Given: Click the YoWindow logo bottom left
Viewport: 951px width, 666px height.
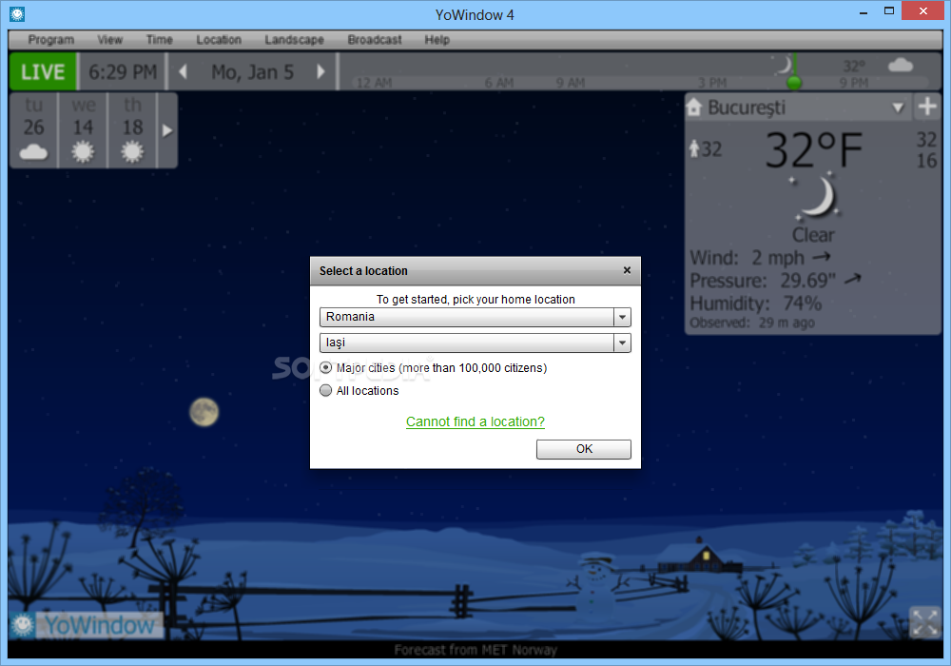Looking at the screenshot, I should [87, 625].
